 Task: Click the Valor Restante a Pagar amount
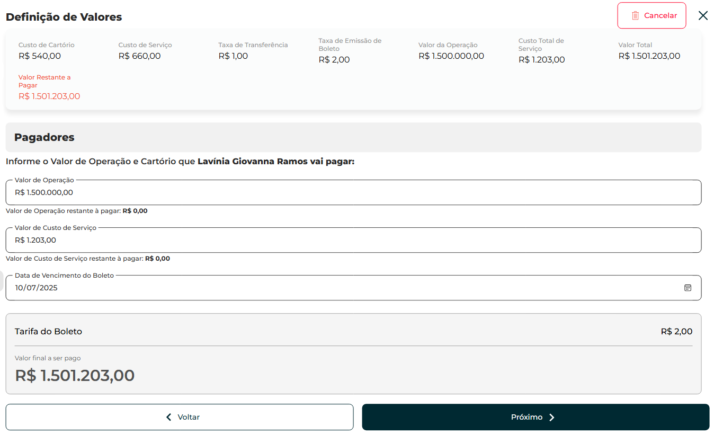[49, 96]
